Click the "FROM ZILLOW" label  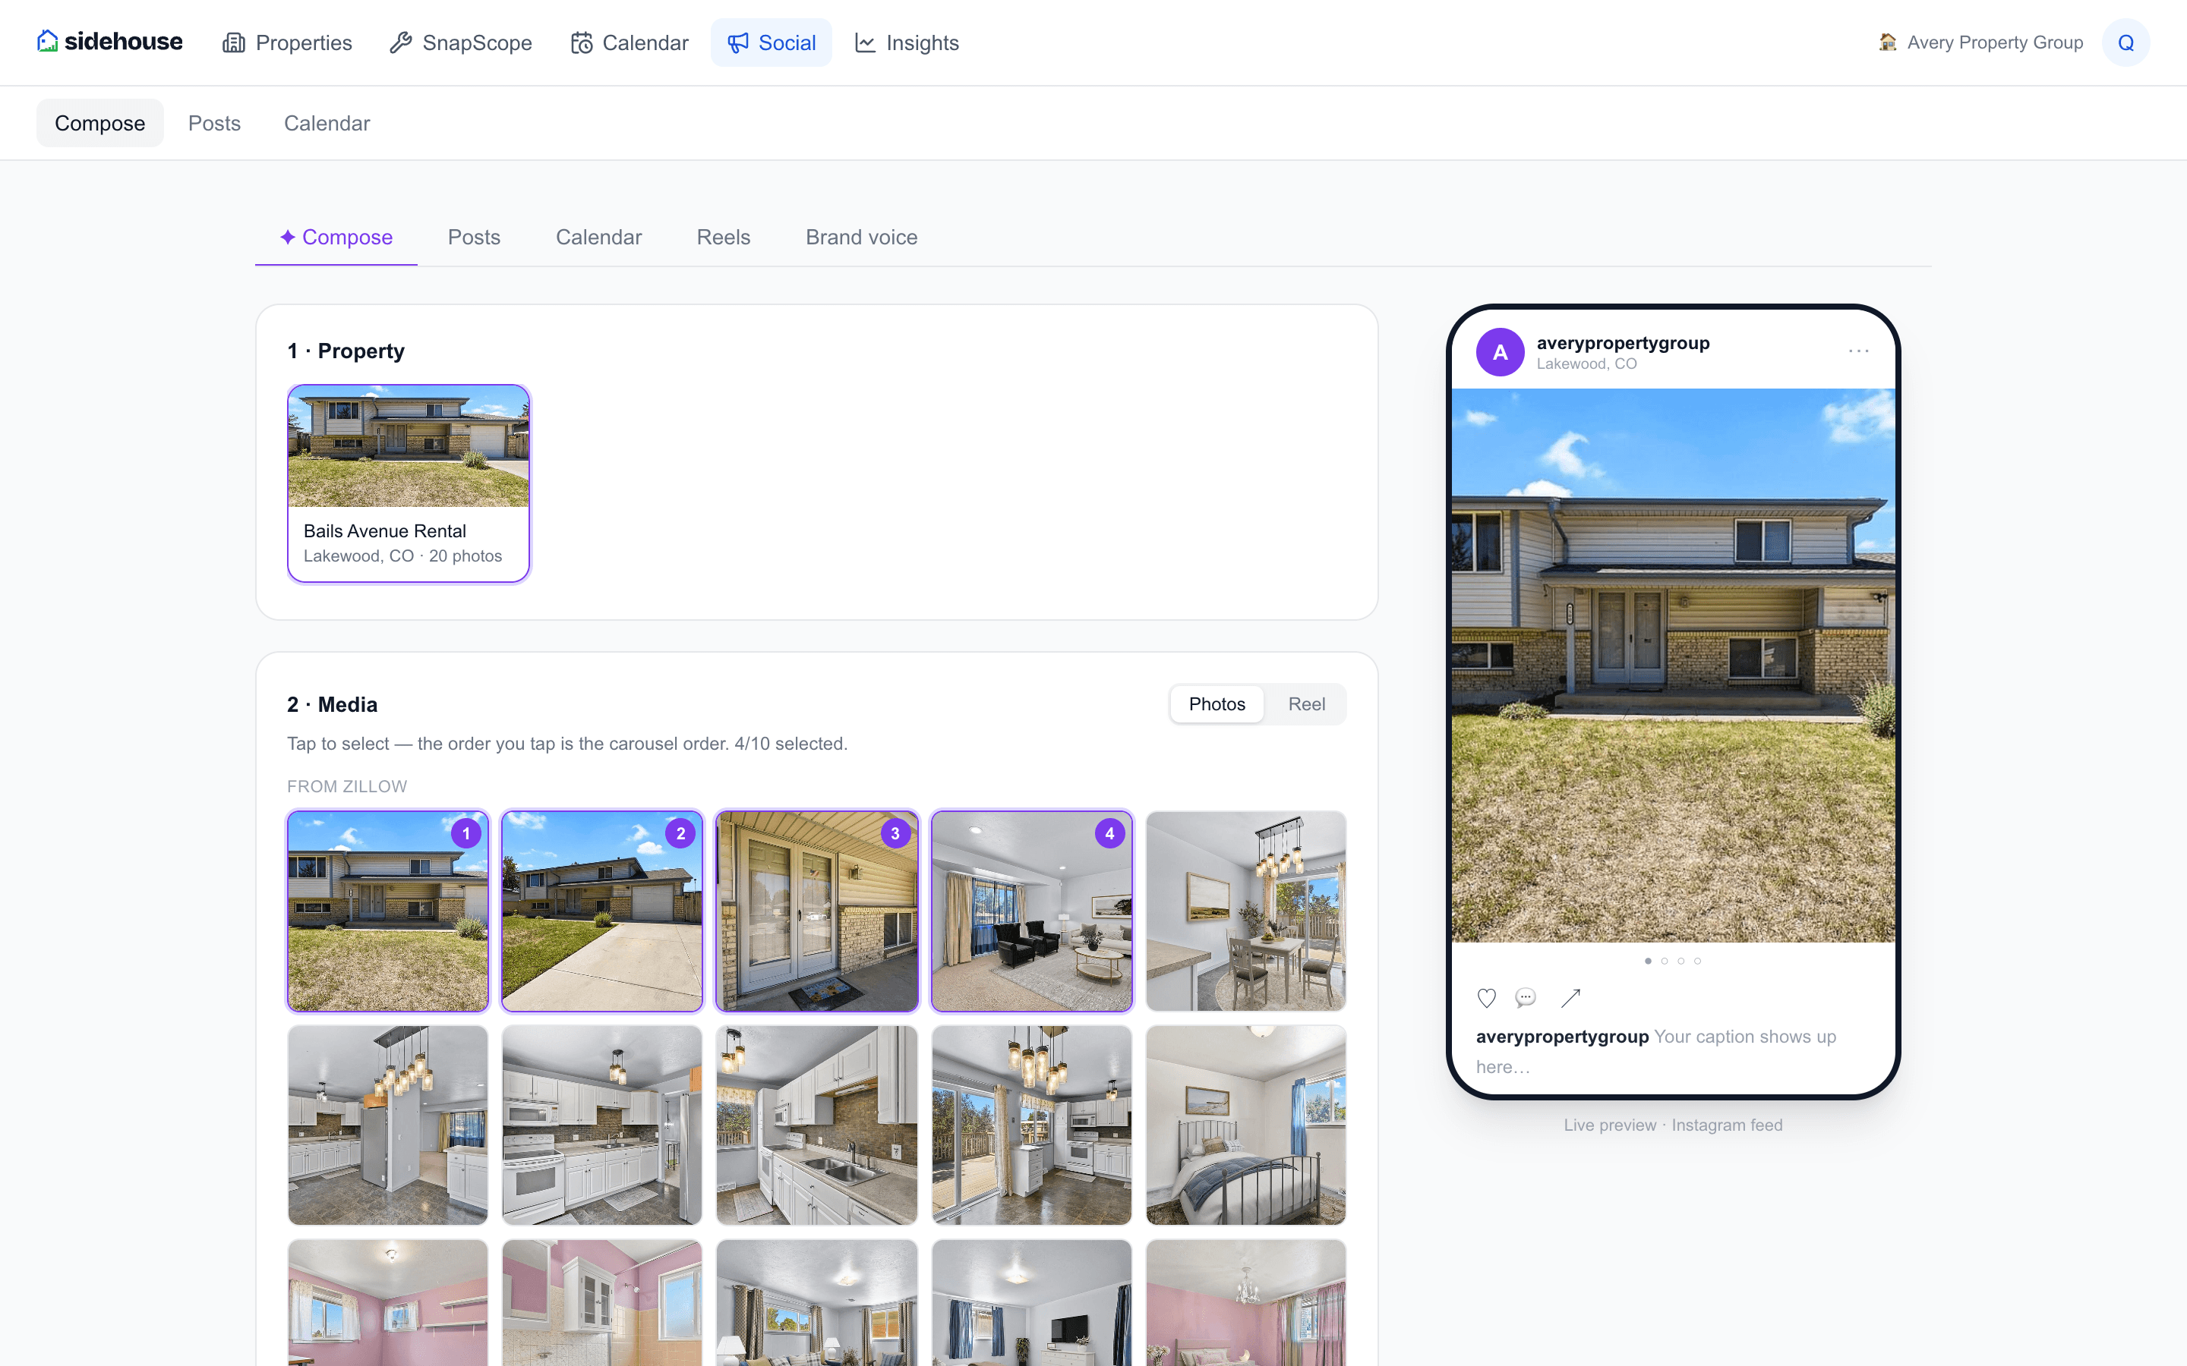pos(347,786)
